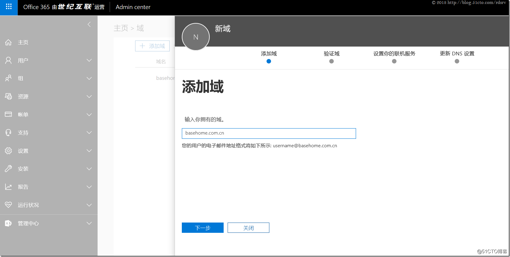Click the 添加域 button behind the panel
510x257 pixels.
152,46
